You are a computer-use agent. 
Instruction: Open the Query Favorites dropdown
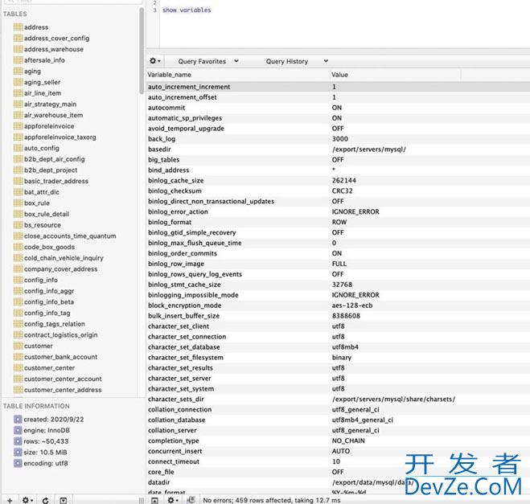[x=207, y=61]
